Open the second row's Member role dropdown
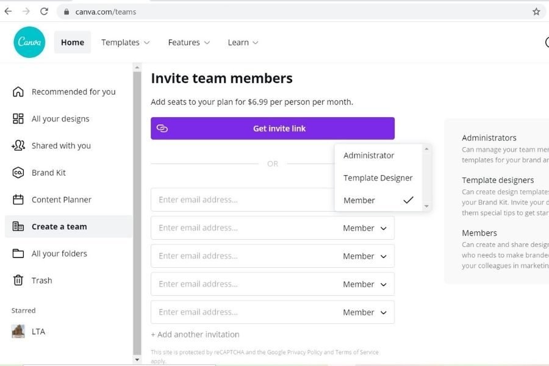The width and height of the screenshot is (549, 366). click(x=365, y=228)
